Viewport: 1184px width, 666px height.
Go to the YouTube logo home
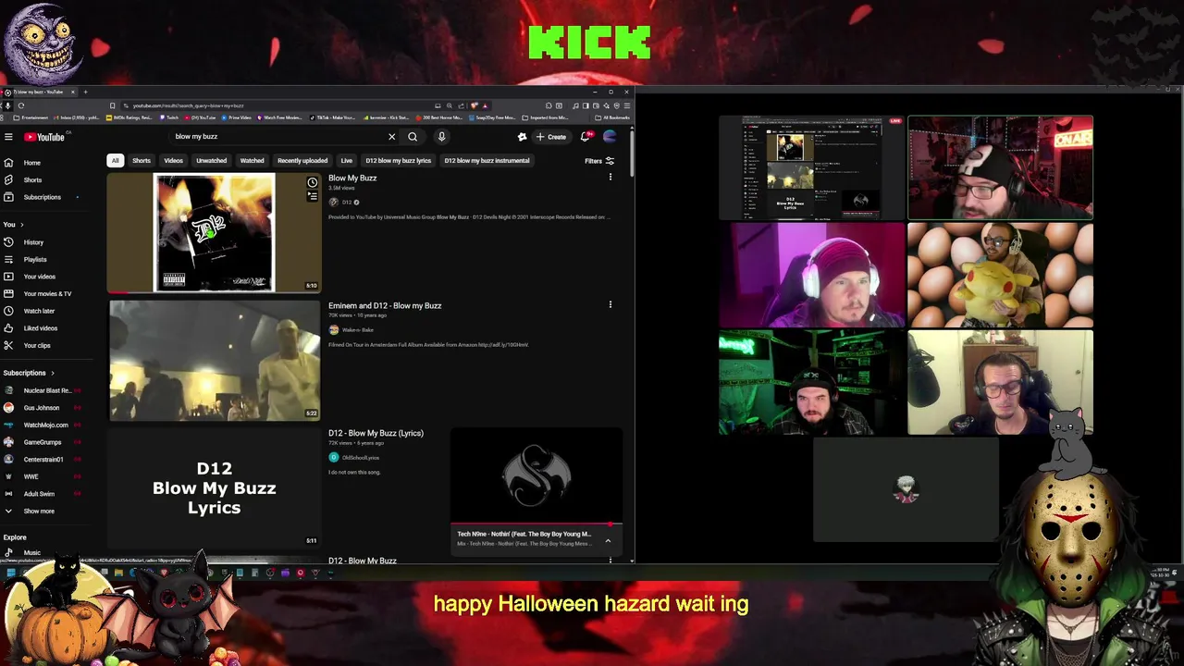44,137
